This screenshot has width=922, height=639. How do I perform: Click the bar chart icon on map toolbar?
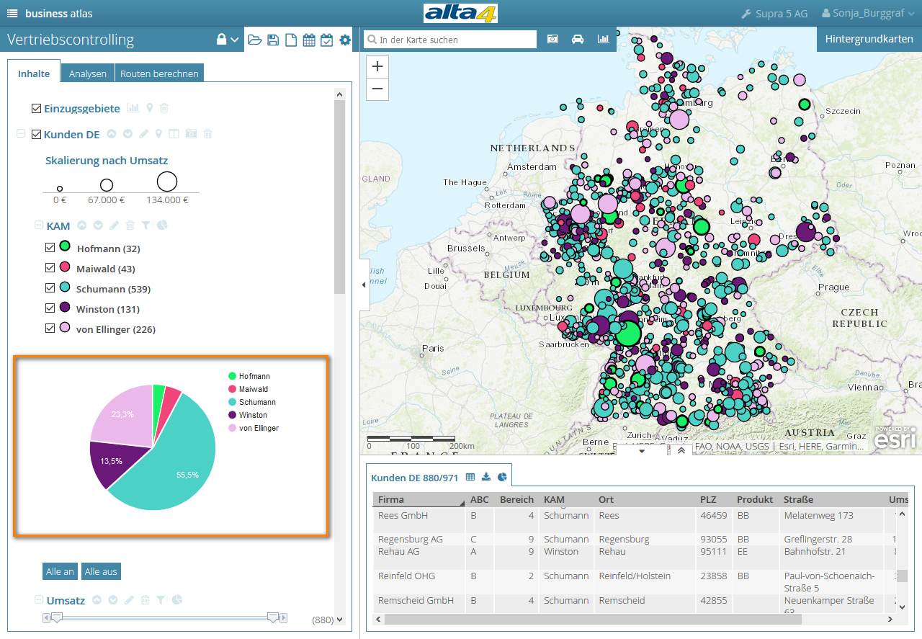tap(603, 39)
